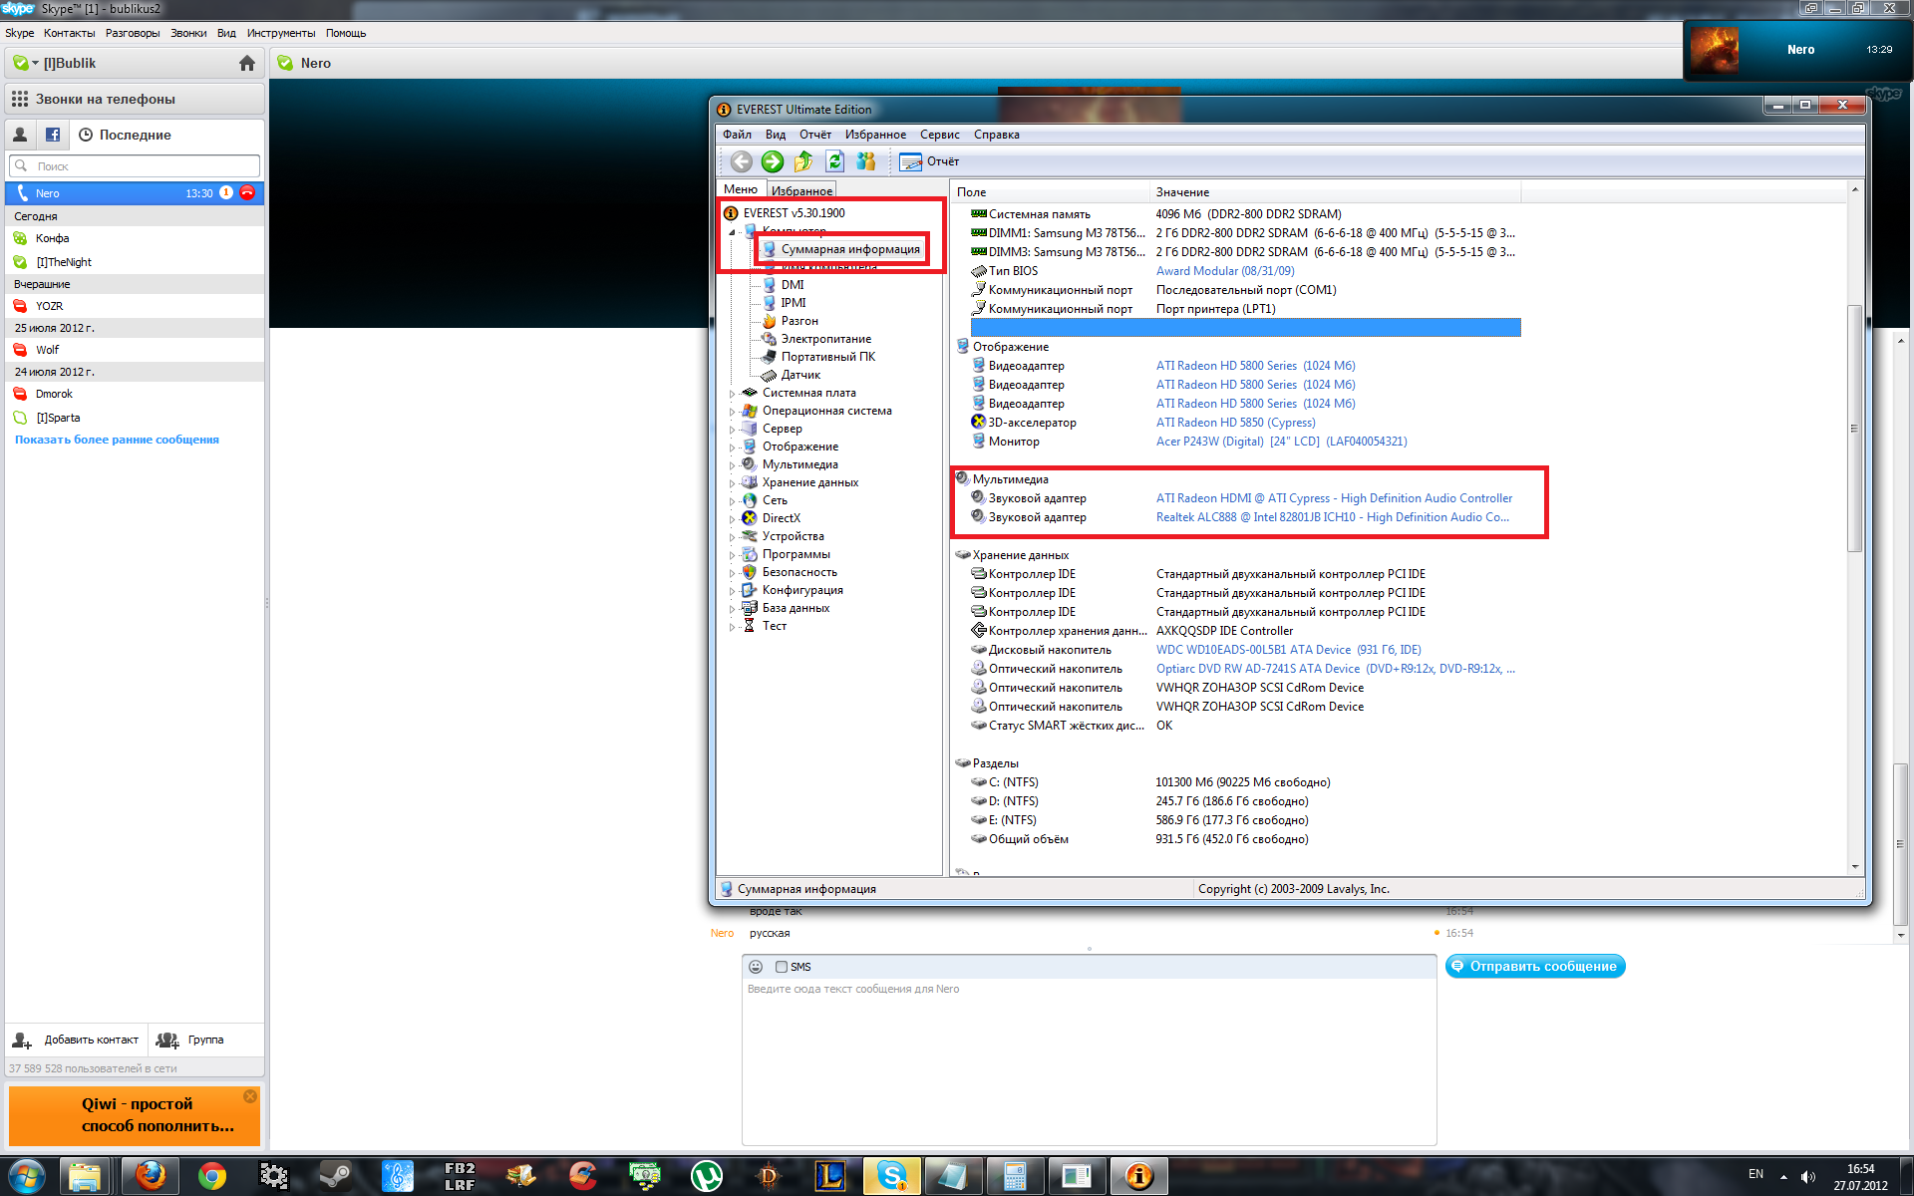
Task: Focus the message text box for Nero
Action: tap(1089, 1062)
